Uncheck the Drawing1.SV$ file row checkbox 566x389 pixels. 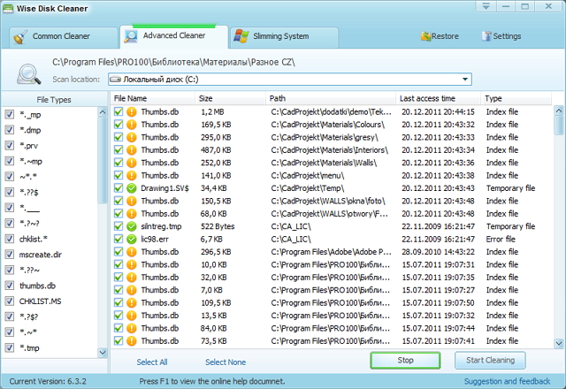coord(118,188)
